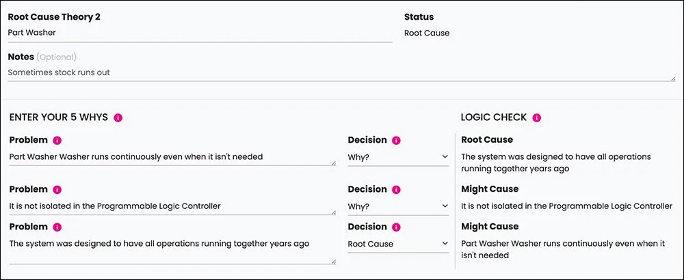Click the resize handle of the first Problem textarea
Image resolution: width=684 pixels, height=280 pixels.
coord(334,163)
